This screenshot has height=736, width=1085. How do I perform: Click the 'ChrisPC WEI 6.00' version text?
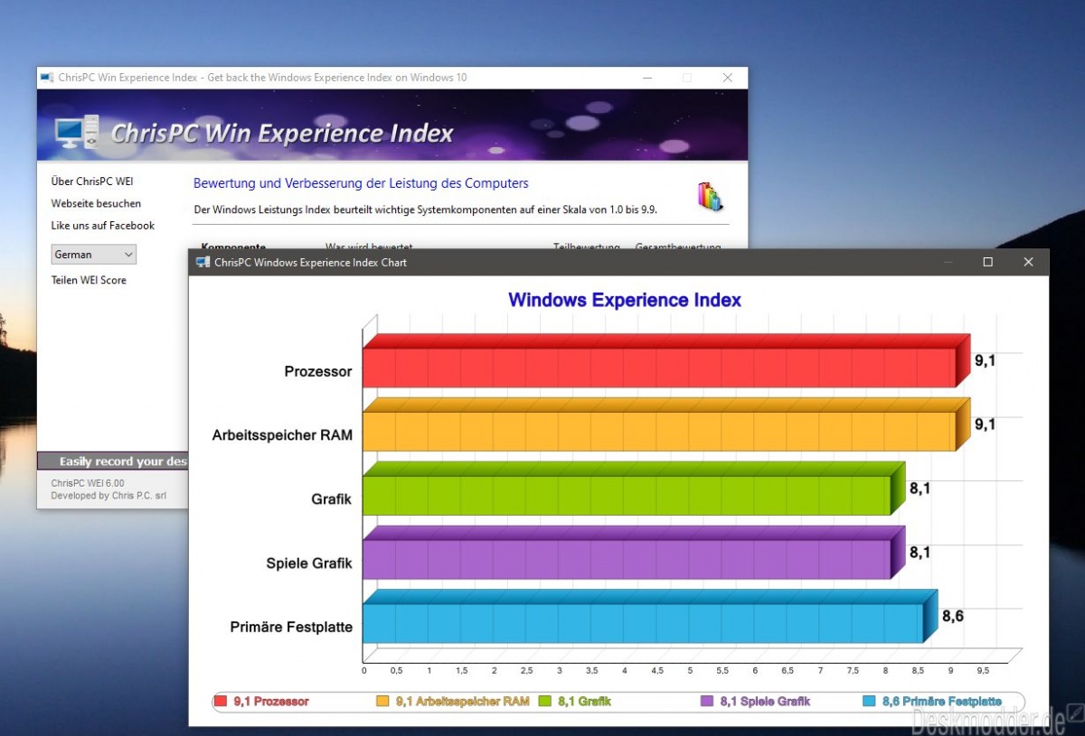88,483
